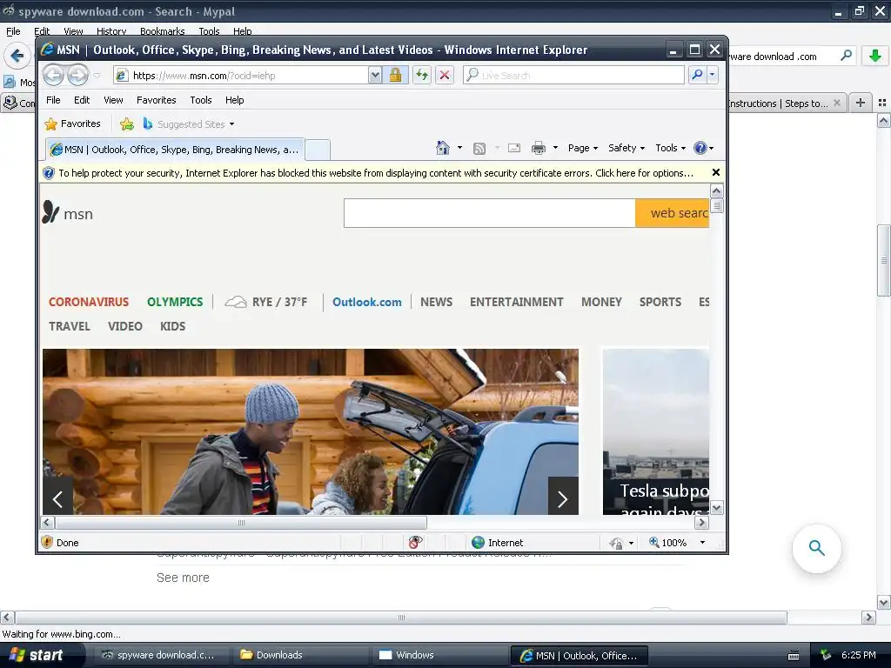Click the Internet Explorer Forward arrow button

(77, 75)
